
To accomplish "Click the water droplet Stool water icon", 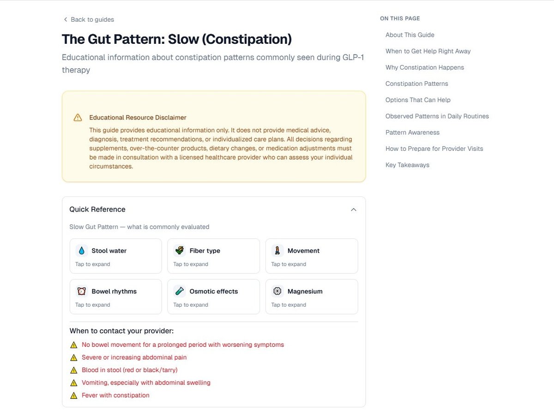I will click(x=81, y=250).
